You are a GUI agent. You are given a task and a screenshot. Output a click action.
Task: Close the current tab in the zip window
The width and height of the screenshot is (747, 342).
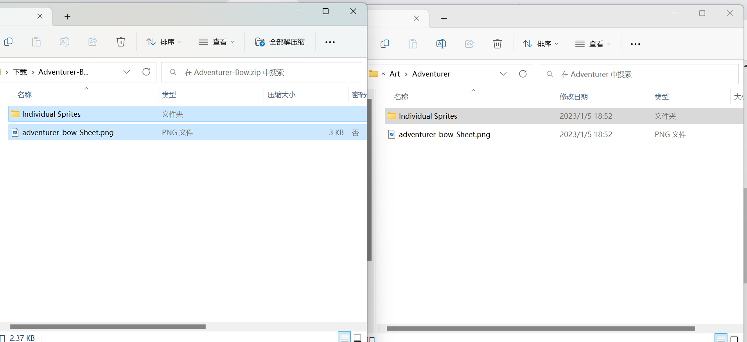pos(40,16)
